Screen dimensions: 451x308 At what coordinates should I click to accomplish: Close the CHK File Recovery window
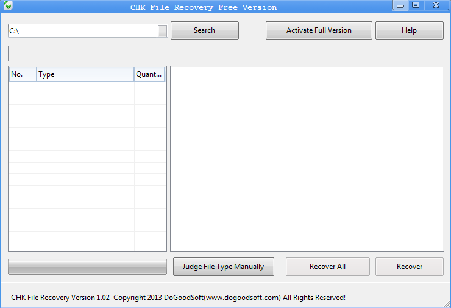tap(435, 5)
